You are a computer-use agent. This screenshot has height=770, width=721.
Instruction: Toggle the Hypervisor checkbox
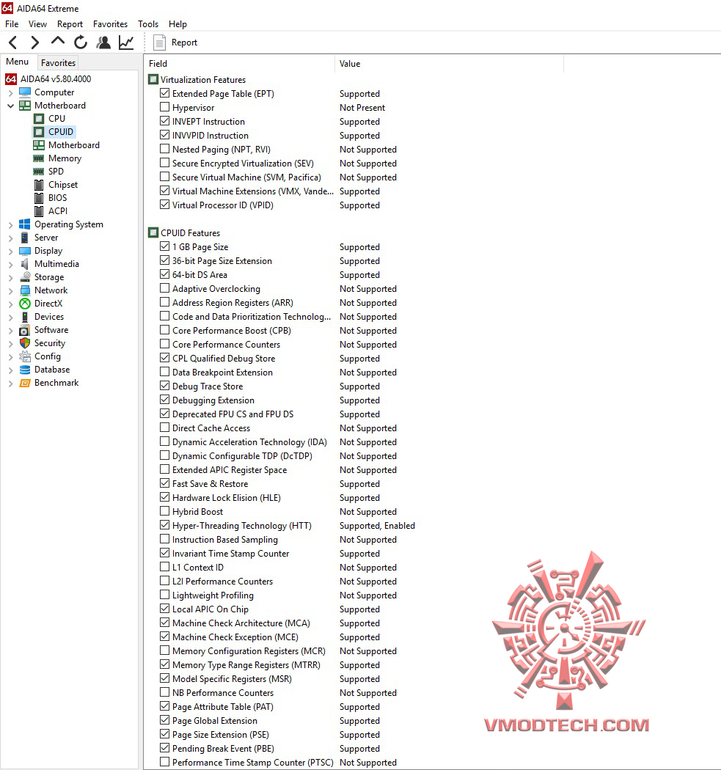point(164,107)
